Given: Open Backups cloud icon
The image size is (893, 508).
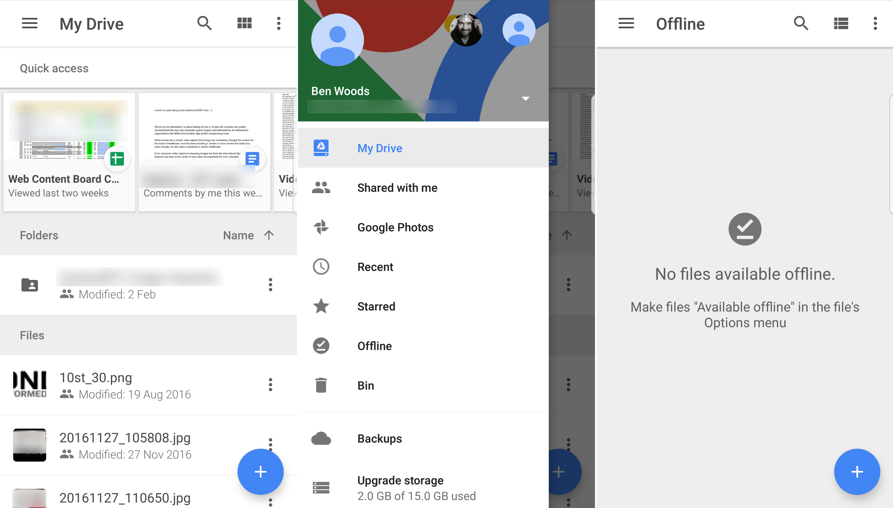Looking at the screenshot, I should (x=321, y=438).
